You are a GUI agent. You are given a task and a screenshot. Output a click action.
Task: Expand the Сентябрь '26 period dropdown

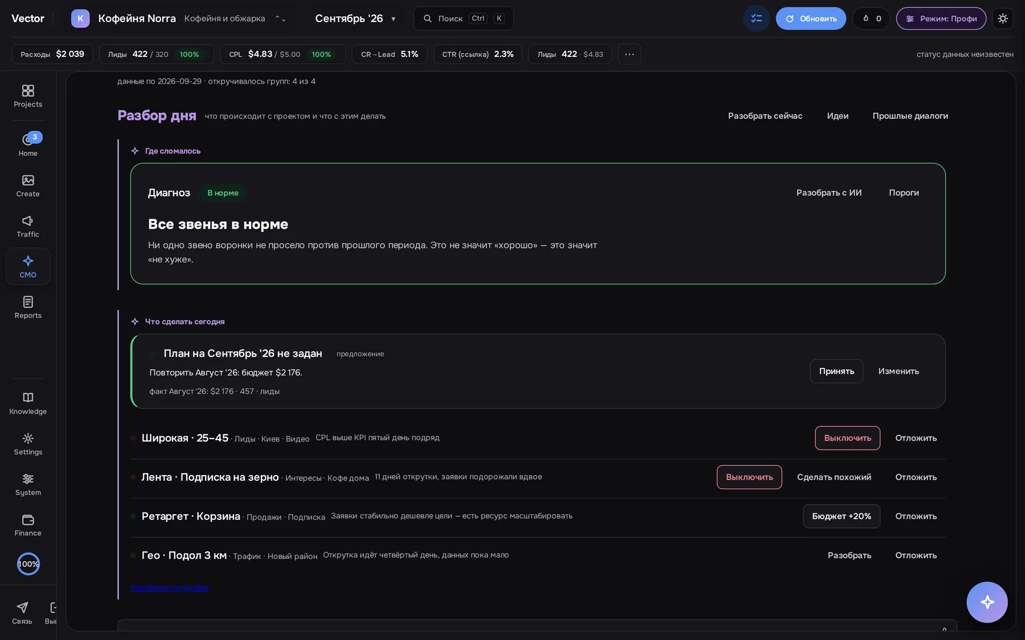(x=355, y=19)
